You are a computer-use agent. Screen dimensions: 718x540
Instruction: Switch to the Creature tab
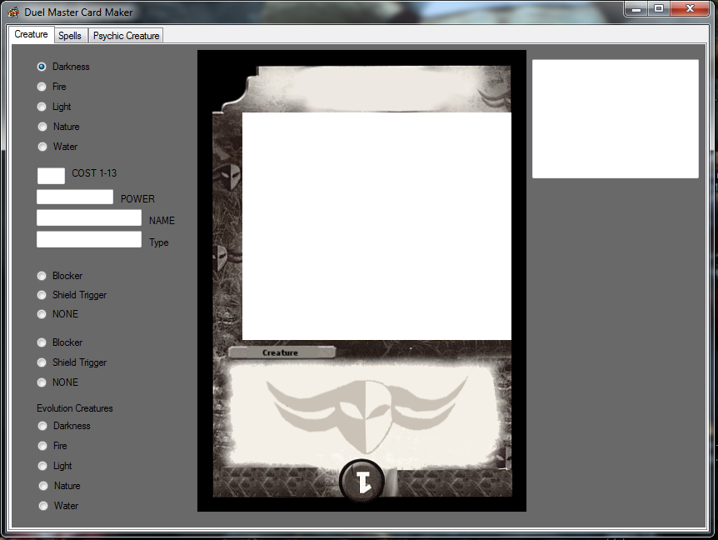[31, 34]
